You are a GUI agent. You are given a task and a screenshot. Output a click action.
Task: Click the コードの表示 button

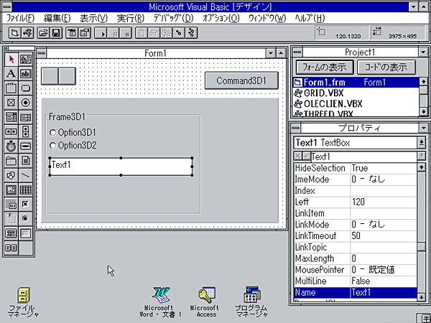point(386,67)
